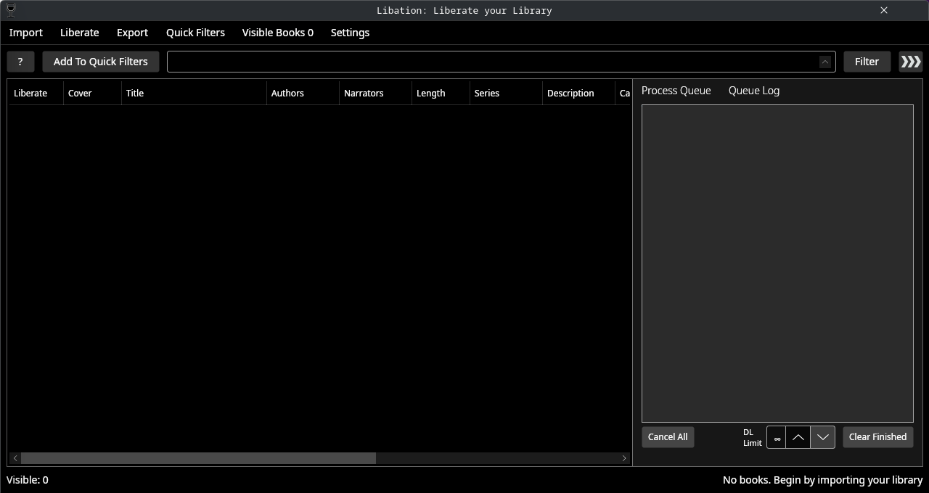This screenshot has height=493, width=929.
Task: Open the Liberate menu
Action: [80, 33]
